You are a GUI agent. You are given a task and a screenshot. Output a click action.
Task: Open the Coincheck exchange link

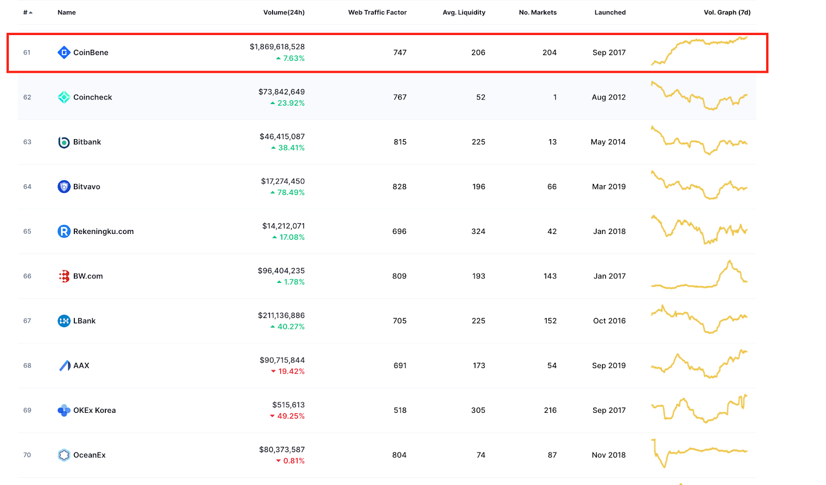coord(93,97)
